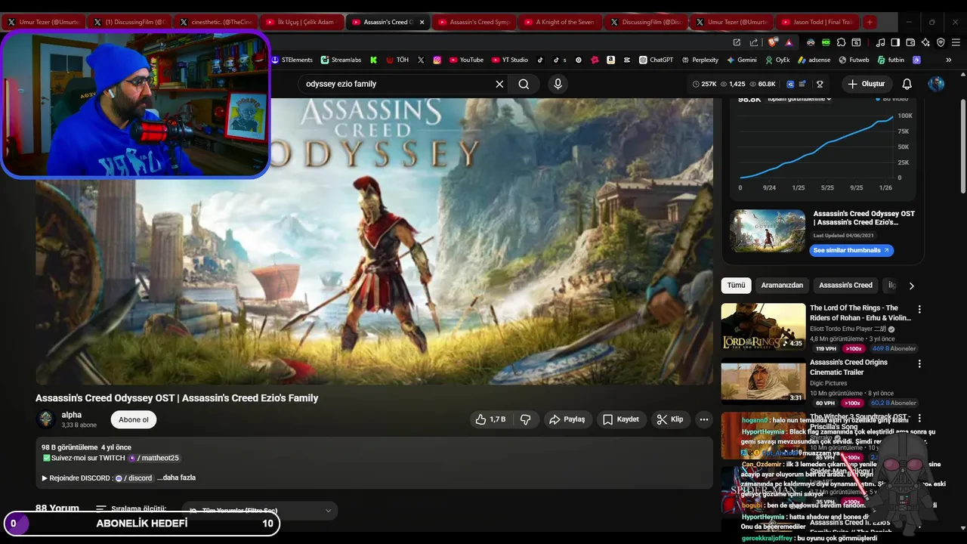Open Perplexity bookmark
967x544 pixels.
[x=700, y=60]
